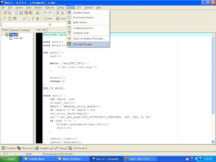
Task: Click the editor scrollbar up arrow
Action: (x=213, y=35)
